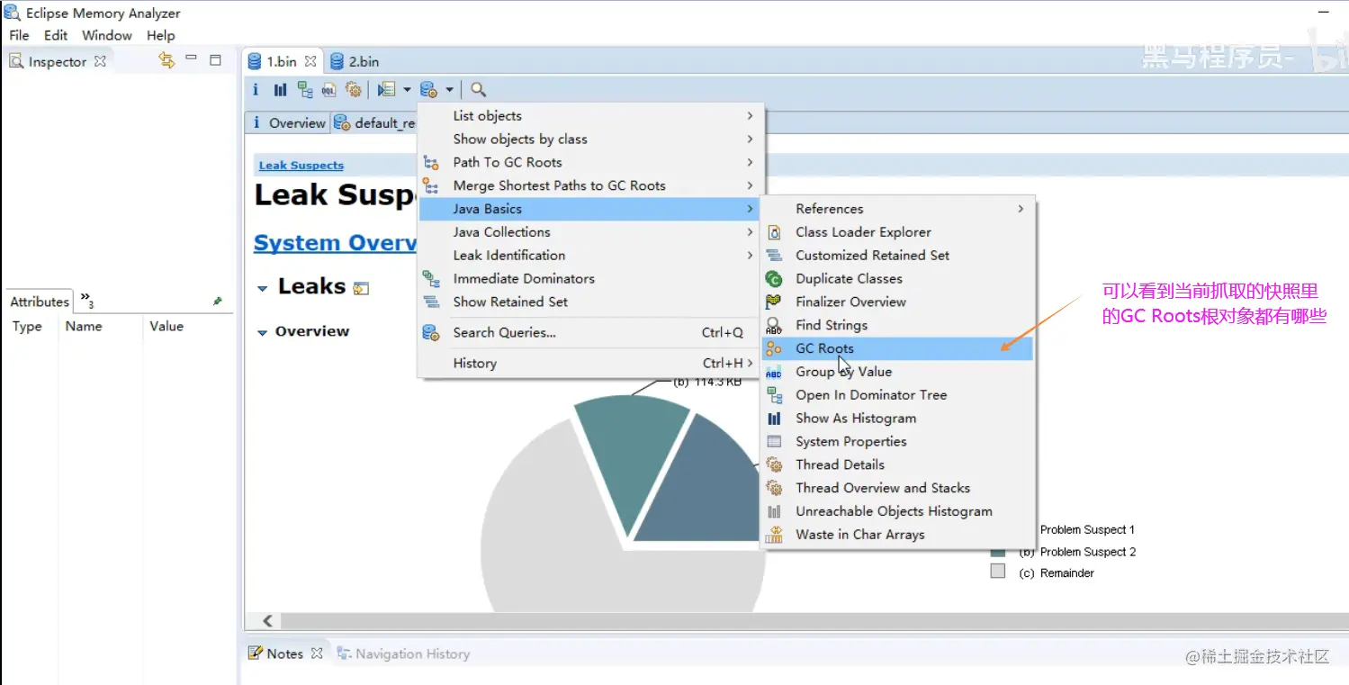Viewport: 1349px width, 685px height.
Task: Select the 1.bin editor tab
Action: [281, 61]
